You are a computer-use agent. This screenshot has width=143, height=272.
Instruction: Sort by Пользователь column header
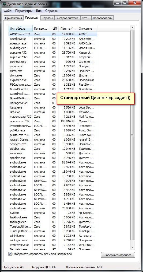[41, 29]
